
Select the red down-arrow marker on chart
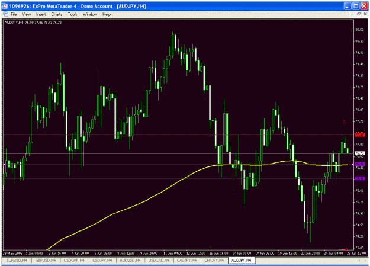point(344,122)
